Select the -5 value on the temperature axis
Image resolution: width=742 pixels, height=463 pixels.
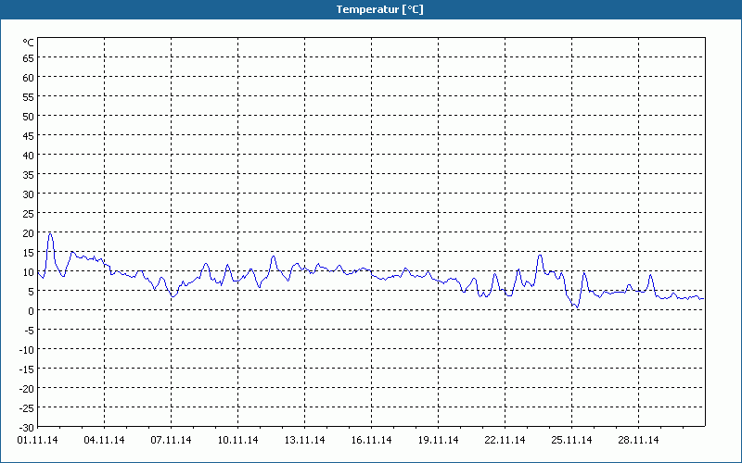(29, 331)
